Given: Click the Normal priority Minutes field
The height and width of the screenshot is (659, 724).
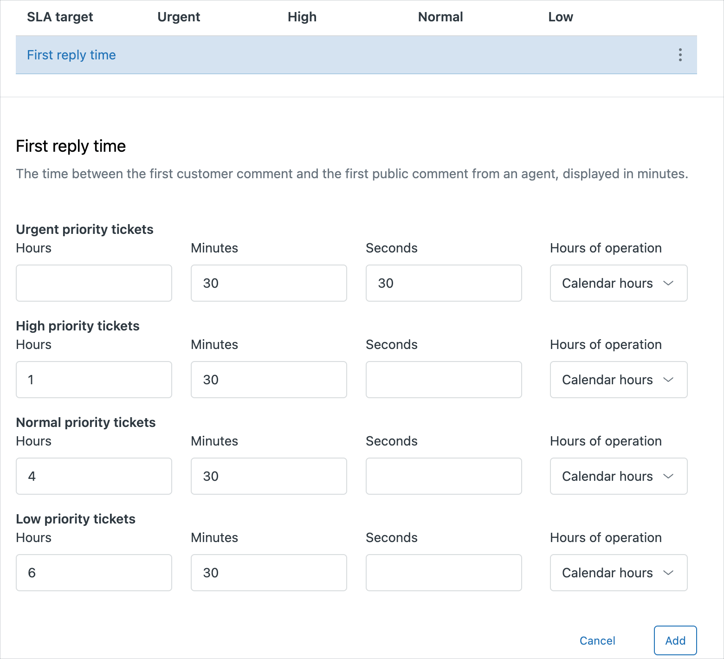Looking at the screenshot, I should click(x=269, y=476).
